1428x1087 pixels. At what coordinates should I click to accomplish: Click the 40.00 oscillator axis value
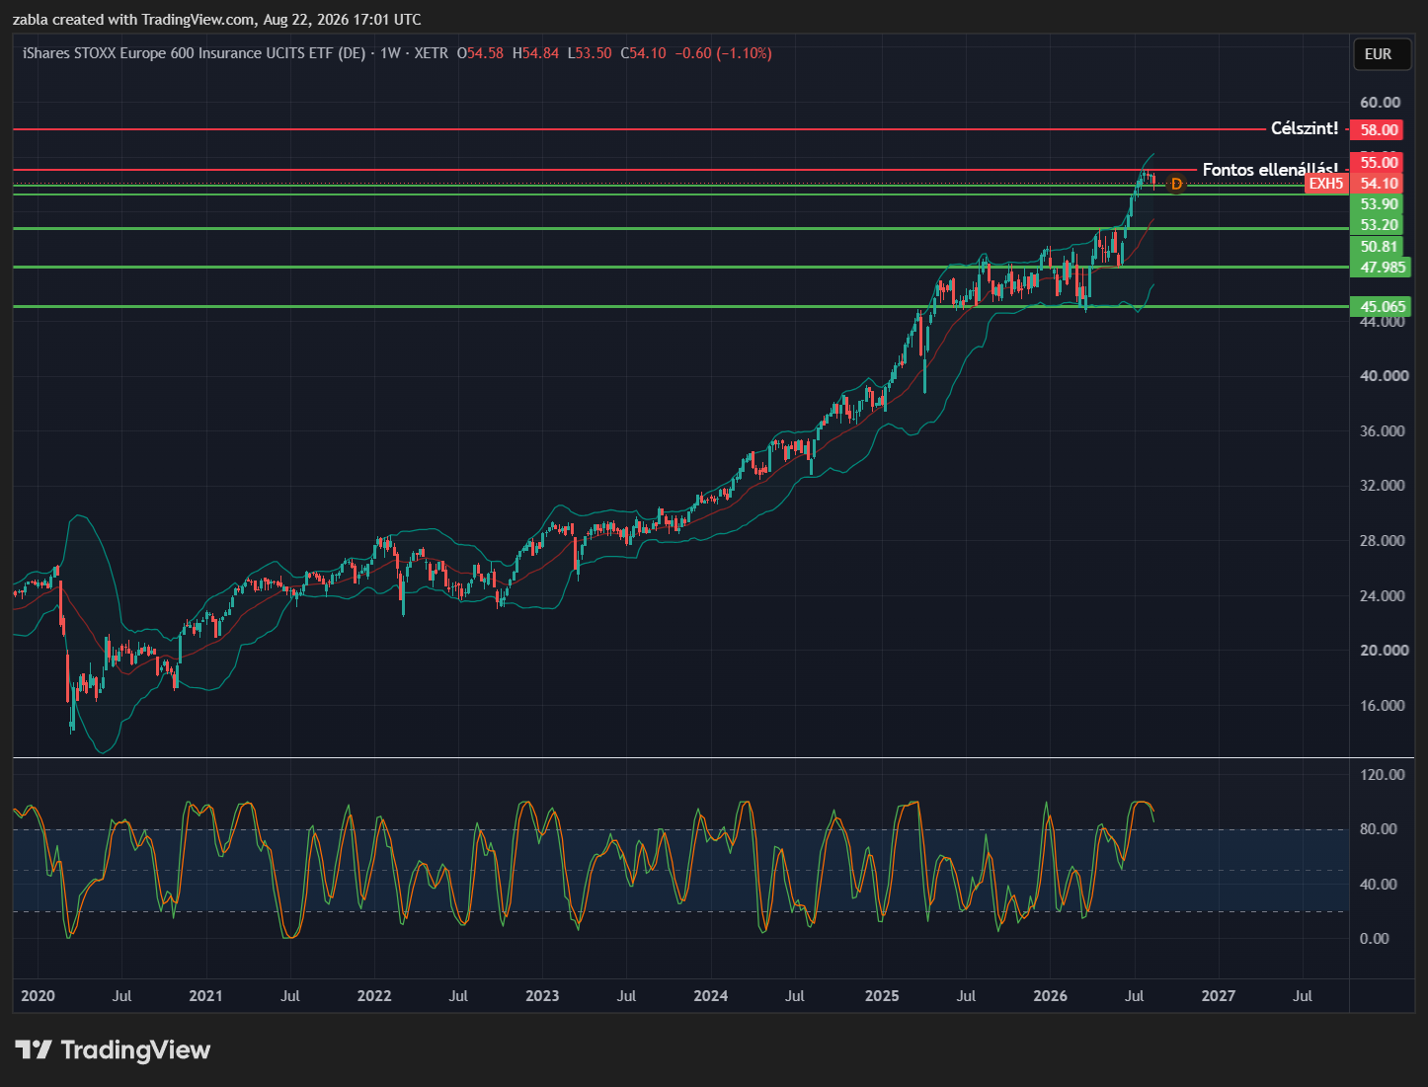tap(1379, 885)
